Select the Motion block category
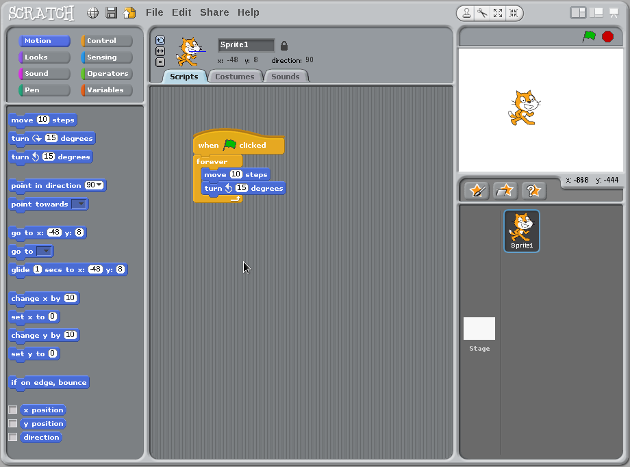Screen dimensions: 630x467 [45, 40]
